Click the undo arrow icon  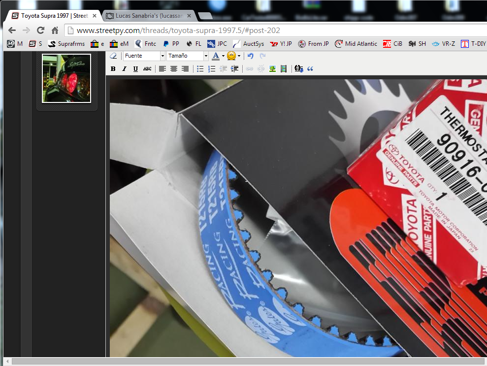[x=251, y=56]
